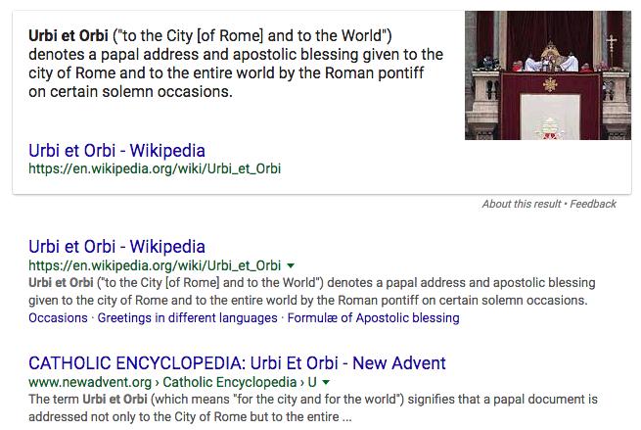Image resolution: width=641 pixels, height=430 pixels.
Task: Open About this result link
Action: click(522, 204)
